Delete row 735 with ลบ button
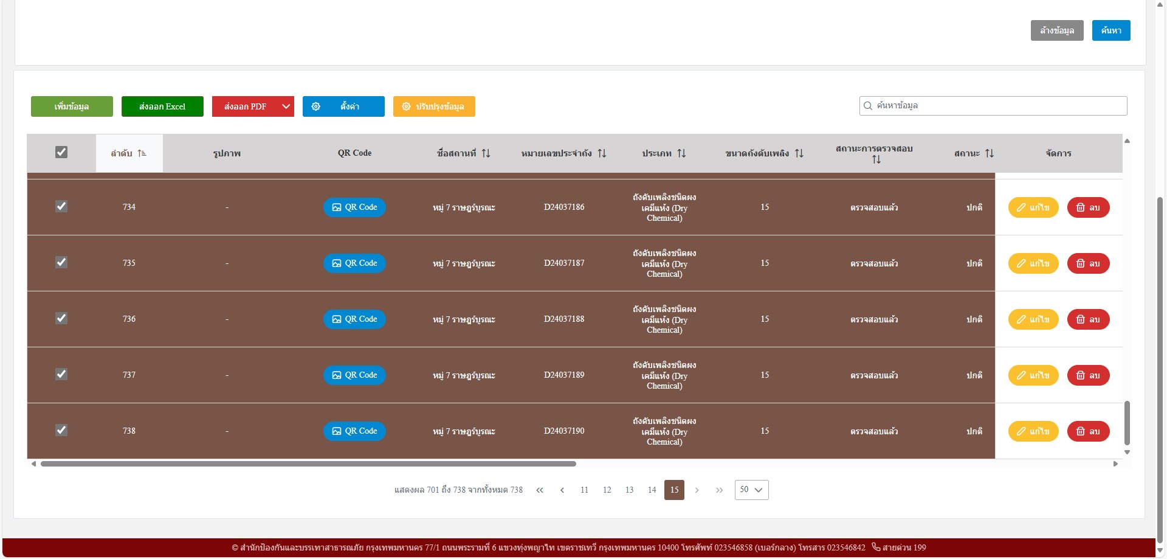 pyautogui.click(x=1089, y=263)
